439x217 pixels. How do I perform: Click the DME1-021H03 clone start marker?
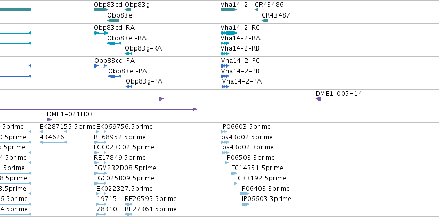pos(50,120)
